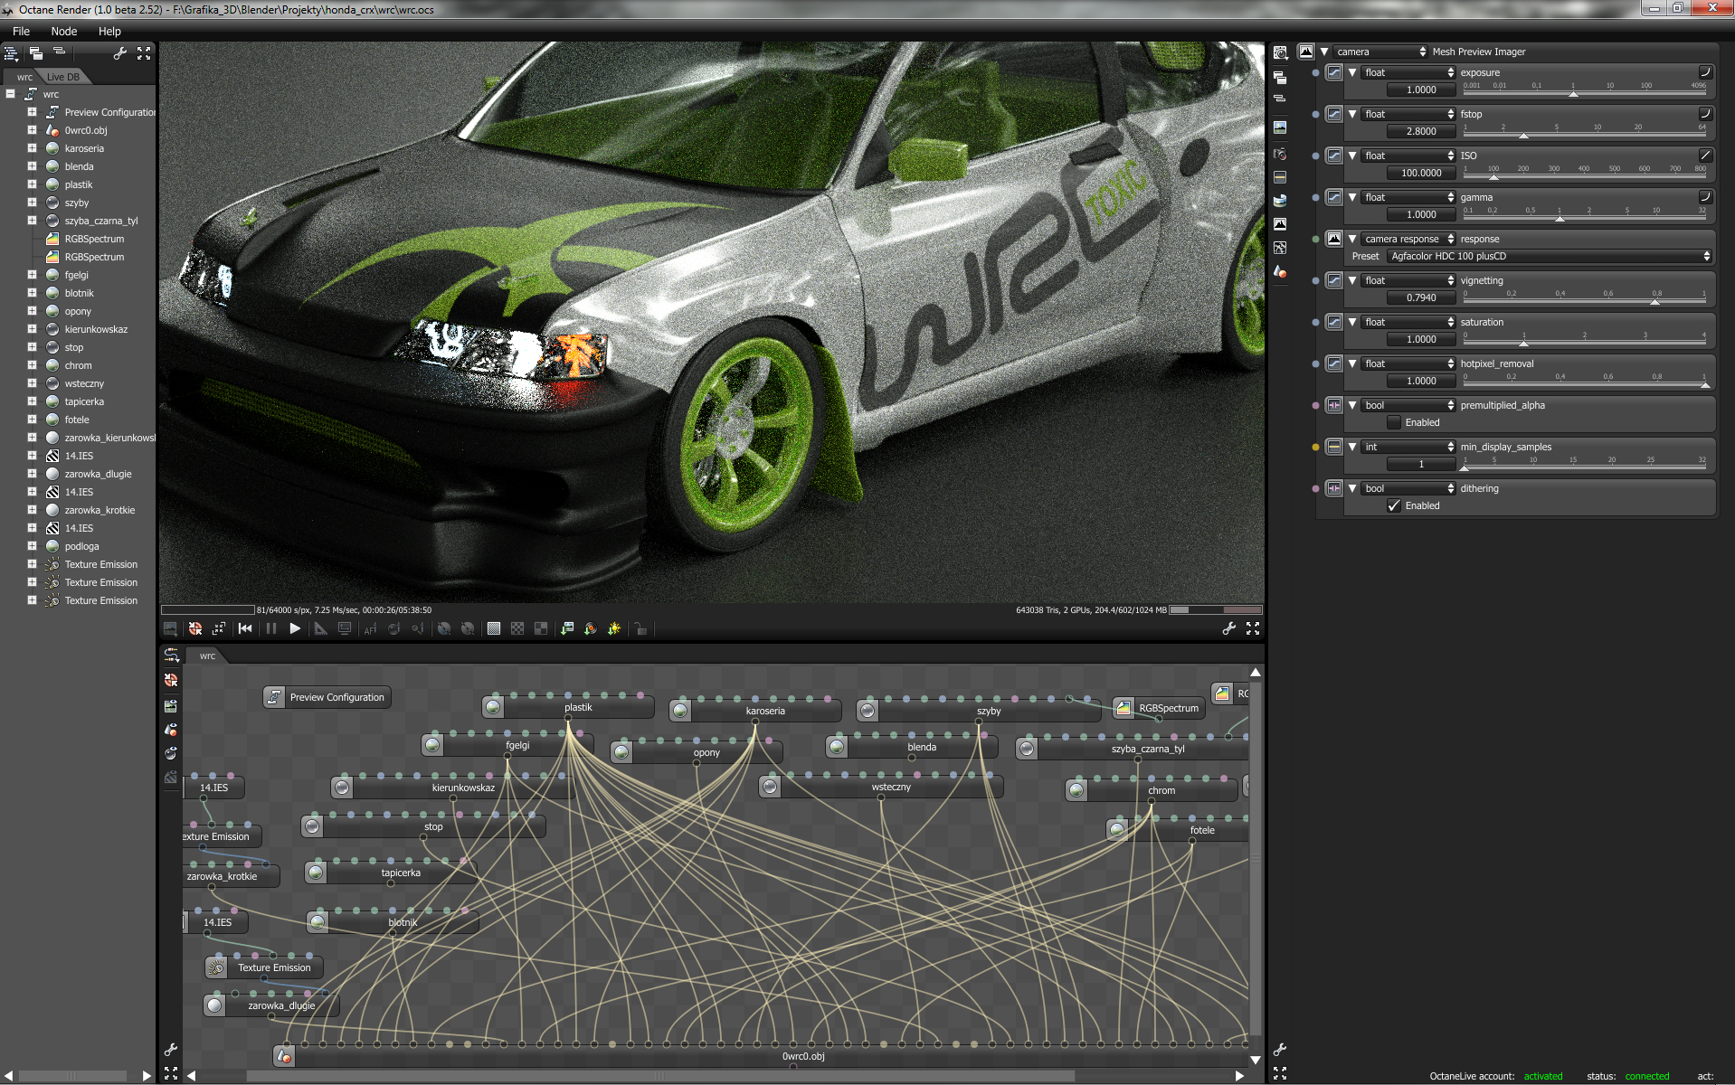Click the import image download icon
The image size is (1735, 1085).
click(x=567, y=629)
